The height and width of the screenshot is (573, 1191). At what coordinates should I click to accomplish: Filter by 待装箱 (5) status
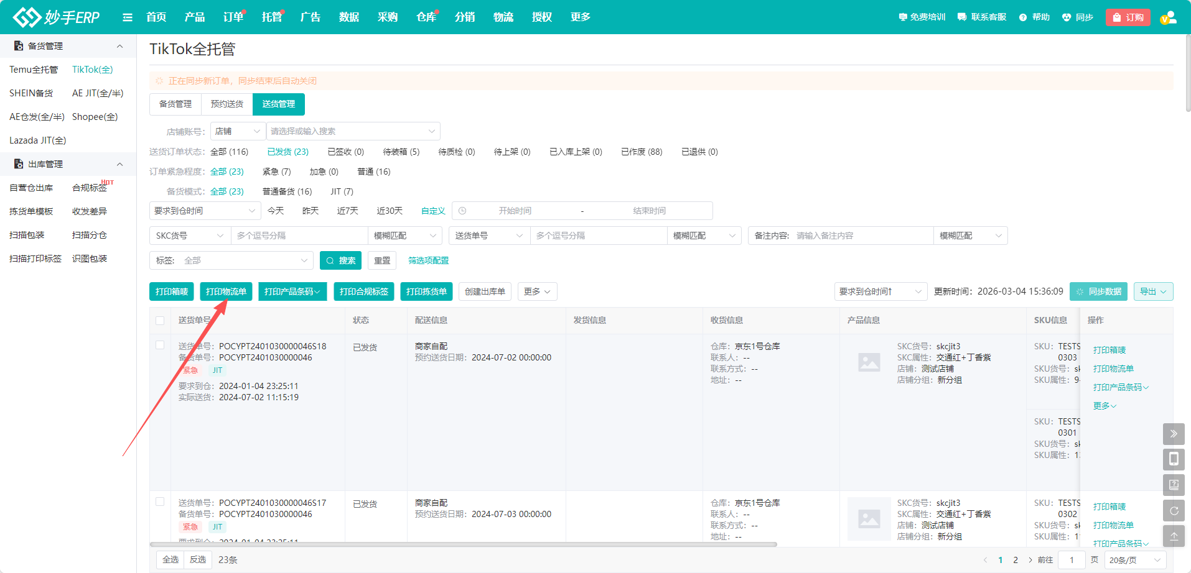tap(401, 152)
